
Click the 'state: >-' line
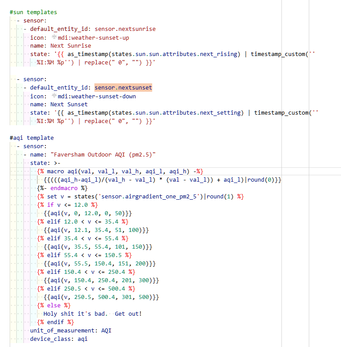coord(45,163)
